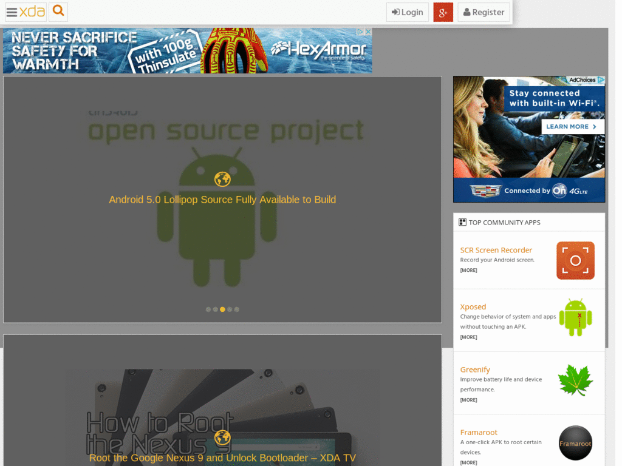Click the AdChoices icon on the car ad

pos(601,79)
